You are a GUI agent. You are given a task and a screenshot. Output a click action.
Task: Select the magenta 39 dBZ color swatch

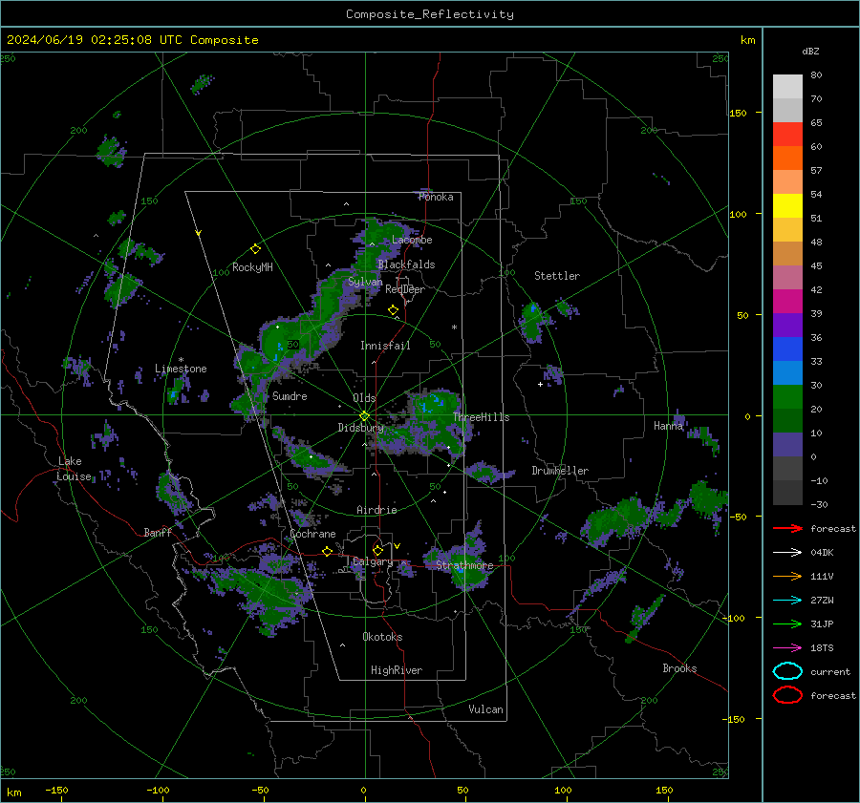(787, 302)
